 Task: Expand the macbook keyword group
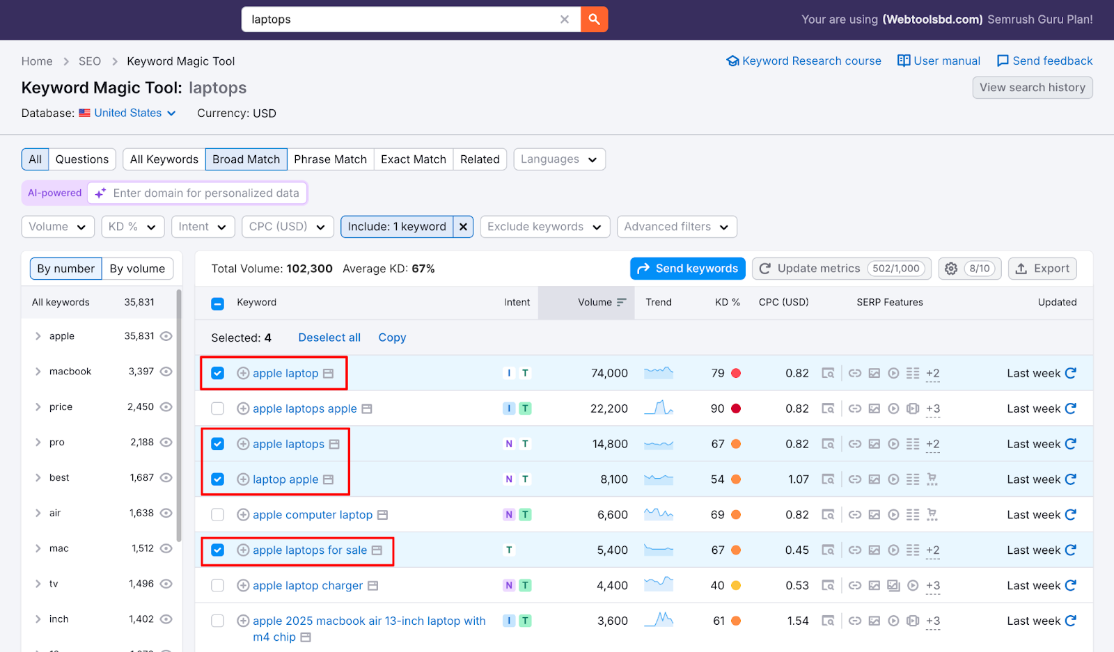coord(38,371)
